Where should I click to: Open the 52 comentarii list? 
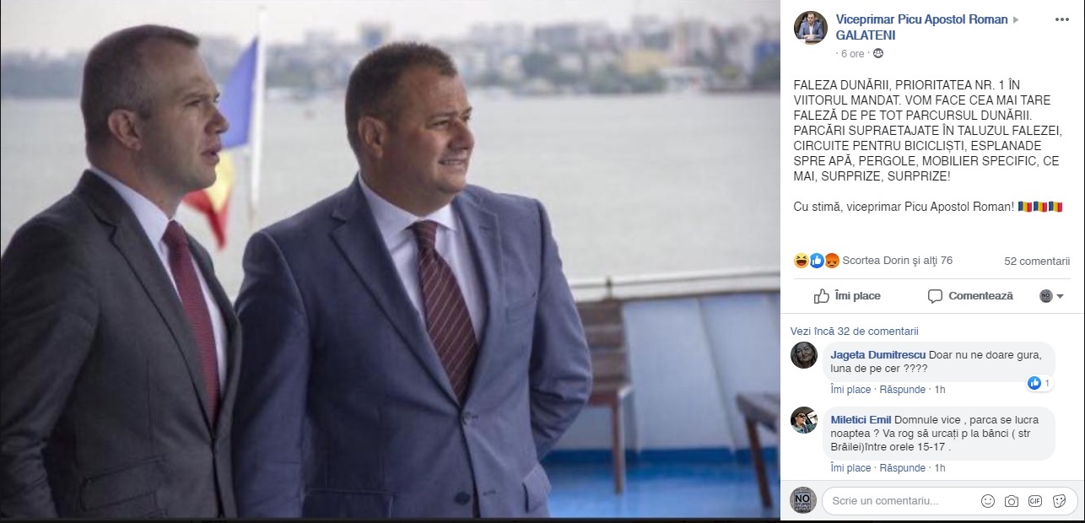1037,261
